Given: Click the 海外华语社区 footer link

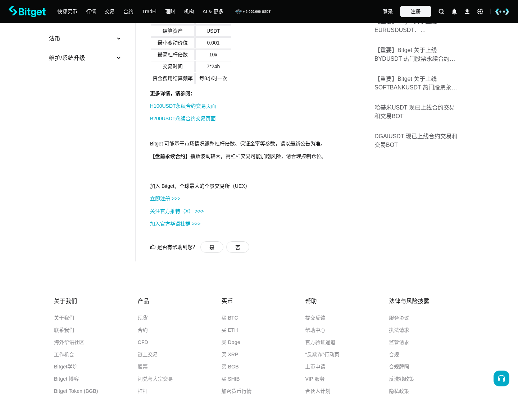Looking at the screenshot, I should coord(69,342).
